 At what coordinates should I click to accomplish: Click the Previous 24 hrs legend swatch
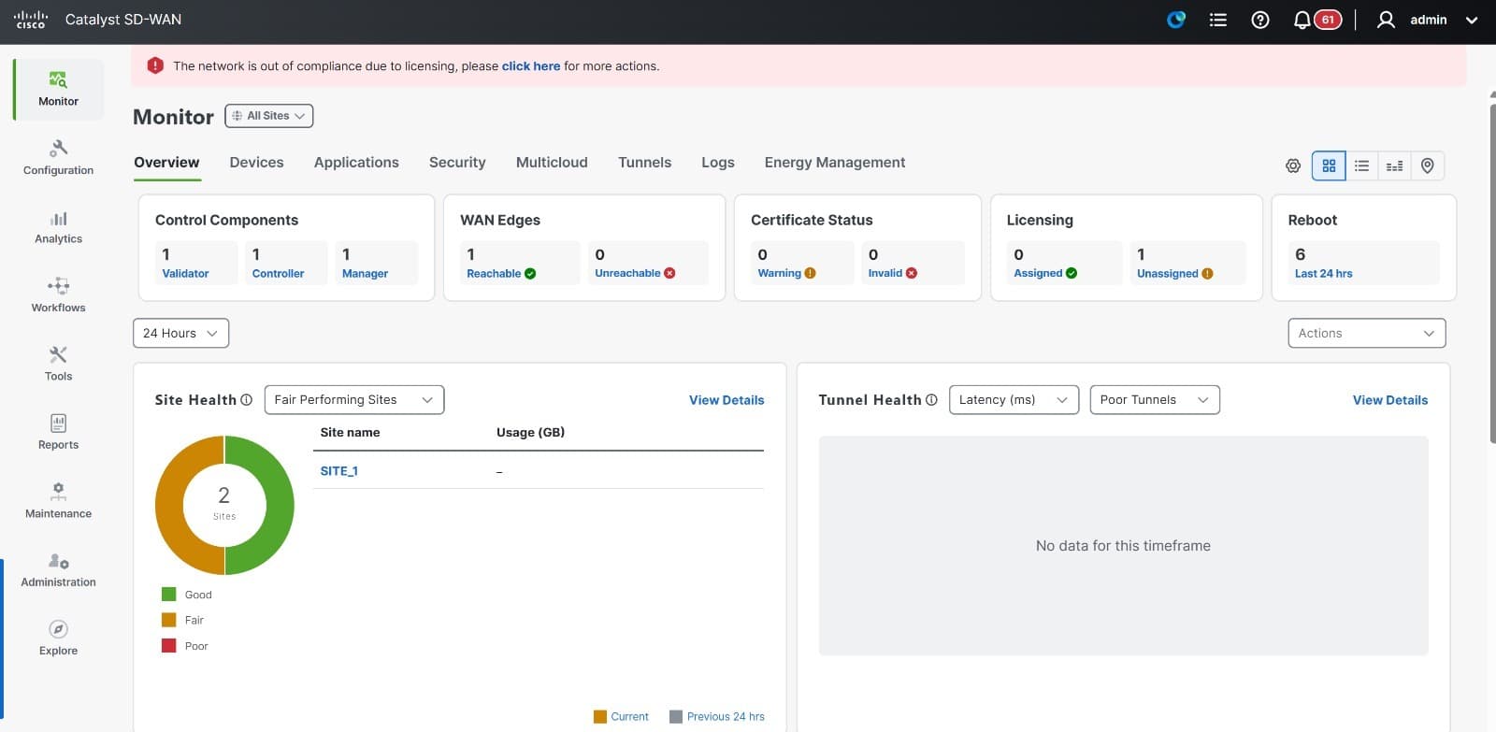coord(676,717)
